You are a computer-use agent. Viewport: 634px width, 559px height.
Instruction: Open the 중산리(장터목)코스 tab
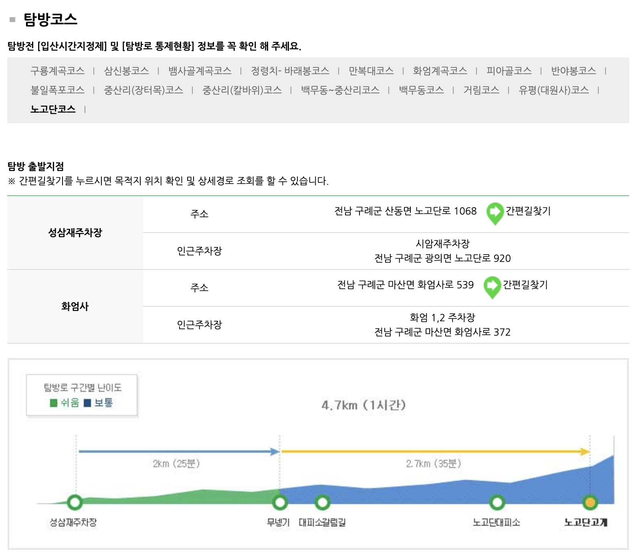click(143, 90)
